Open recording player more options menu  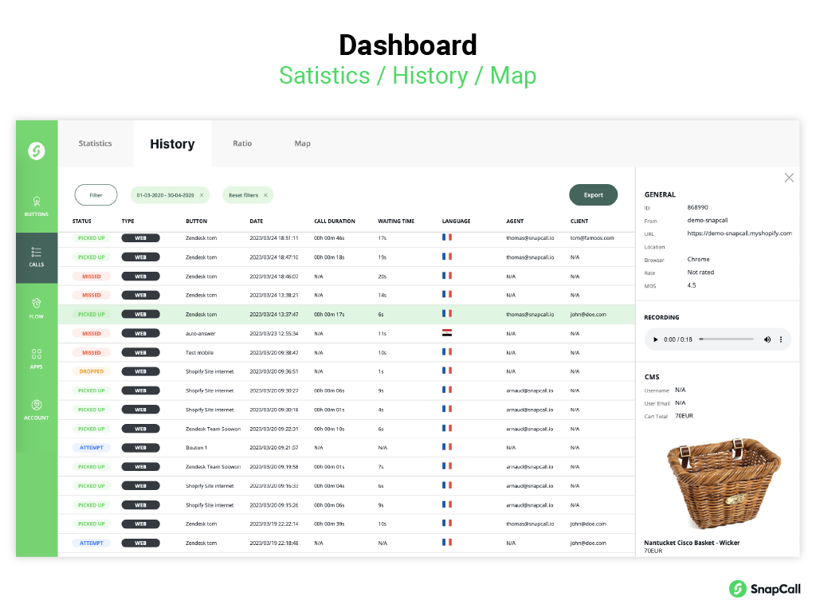tap(781, 339)
